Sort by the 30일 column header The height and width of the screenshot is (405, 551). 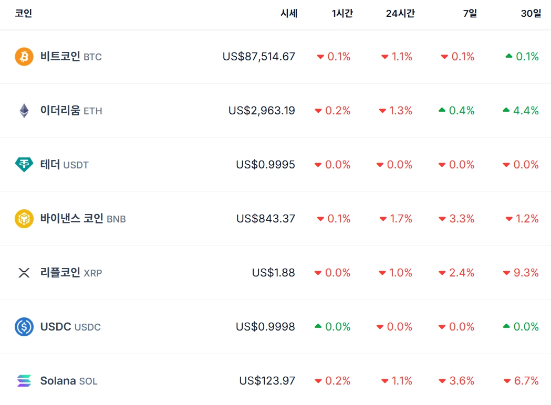(x=531, y=14)
